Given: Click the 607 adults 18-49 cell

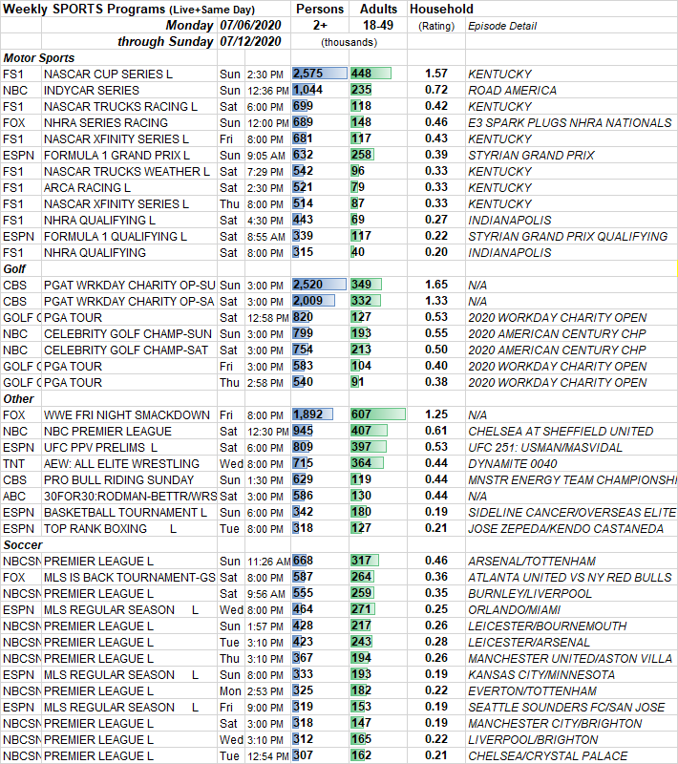Looking at the screenshot, I should click(x=378, y=414).
